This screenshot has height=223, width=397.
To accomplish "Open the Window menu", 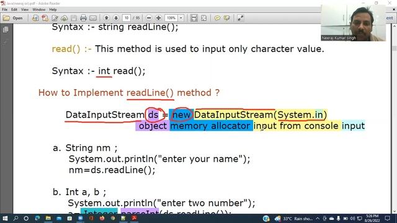I will click(38, 10).
